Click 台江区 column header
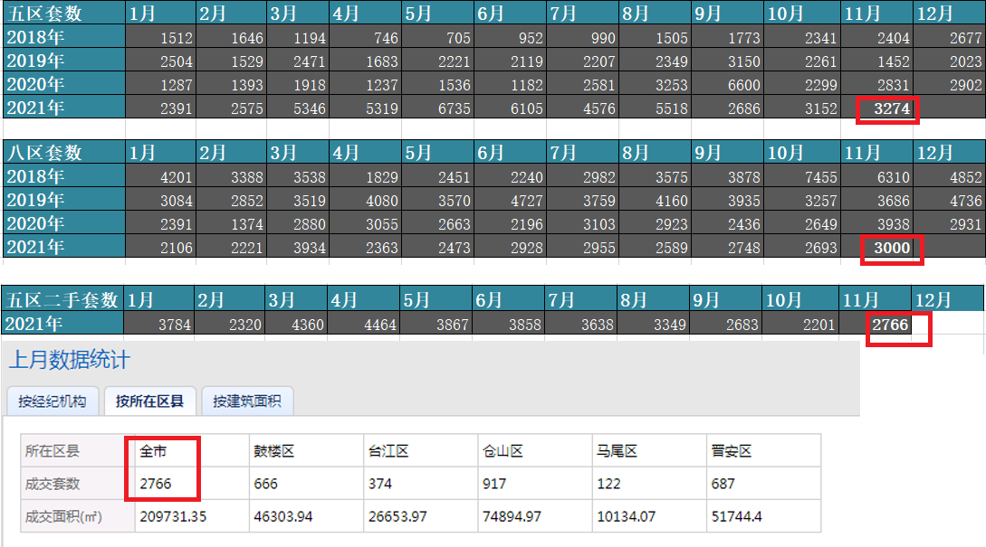The height and width of the screenshot is (547, 986). [x=388, y=451]
